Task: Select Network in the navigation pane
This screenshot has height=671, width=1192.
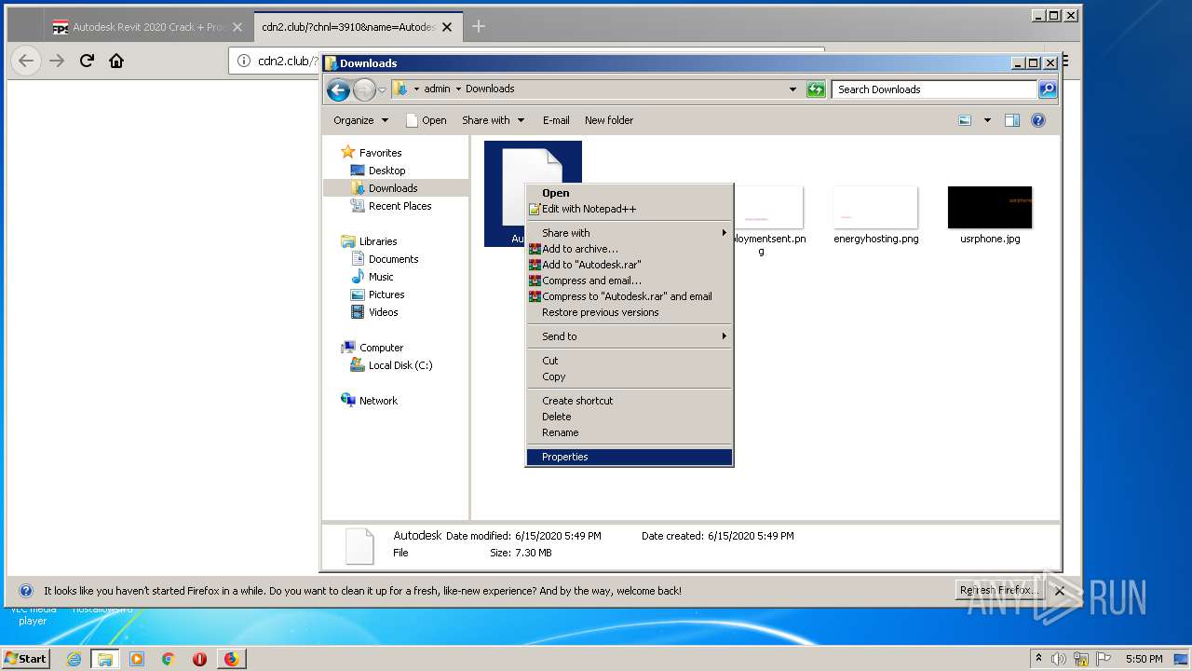Action: [x=370, y=401]
